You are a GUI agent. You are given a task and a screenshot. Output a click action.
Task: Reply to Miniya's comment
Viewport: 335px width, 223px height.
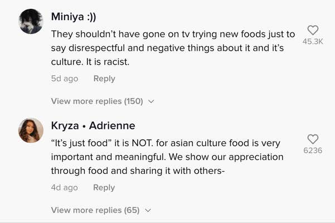point(104,79)
